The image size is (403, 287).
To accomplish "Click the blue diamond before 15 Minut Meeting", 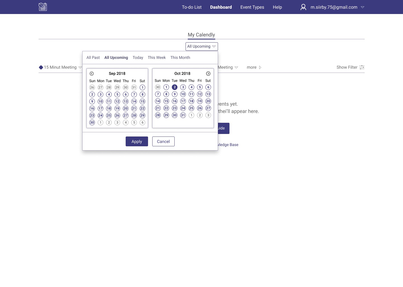I will point(41,67).
